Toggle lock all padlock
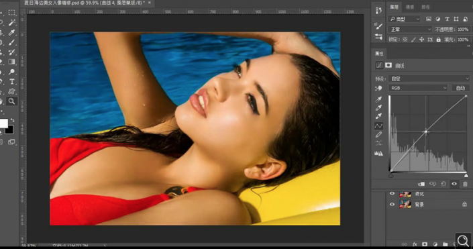Viewport: 473px width, 249px height. click(438, 40)
